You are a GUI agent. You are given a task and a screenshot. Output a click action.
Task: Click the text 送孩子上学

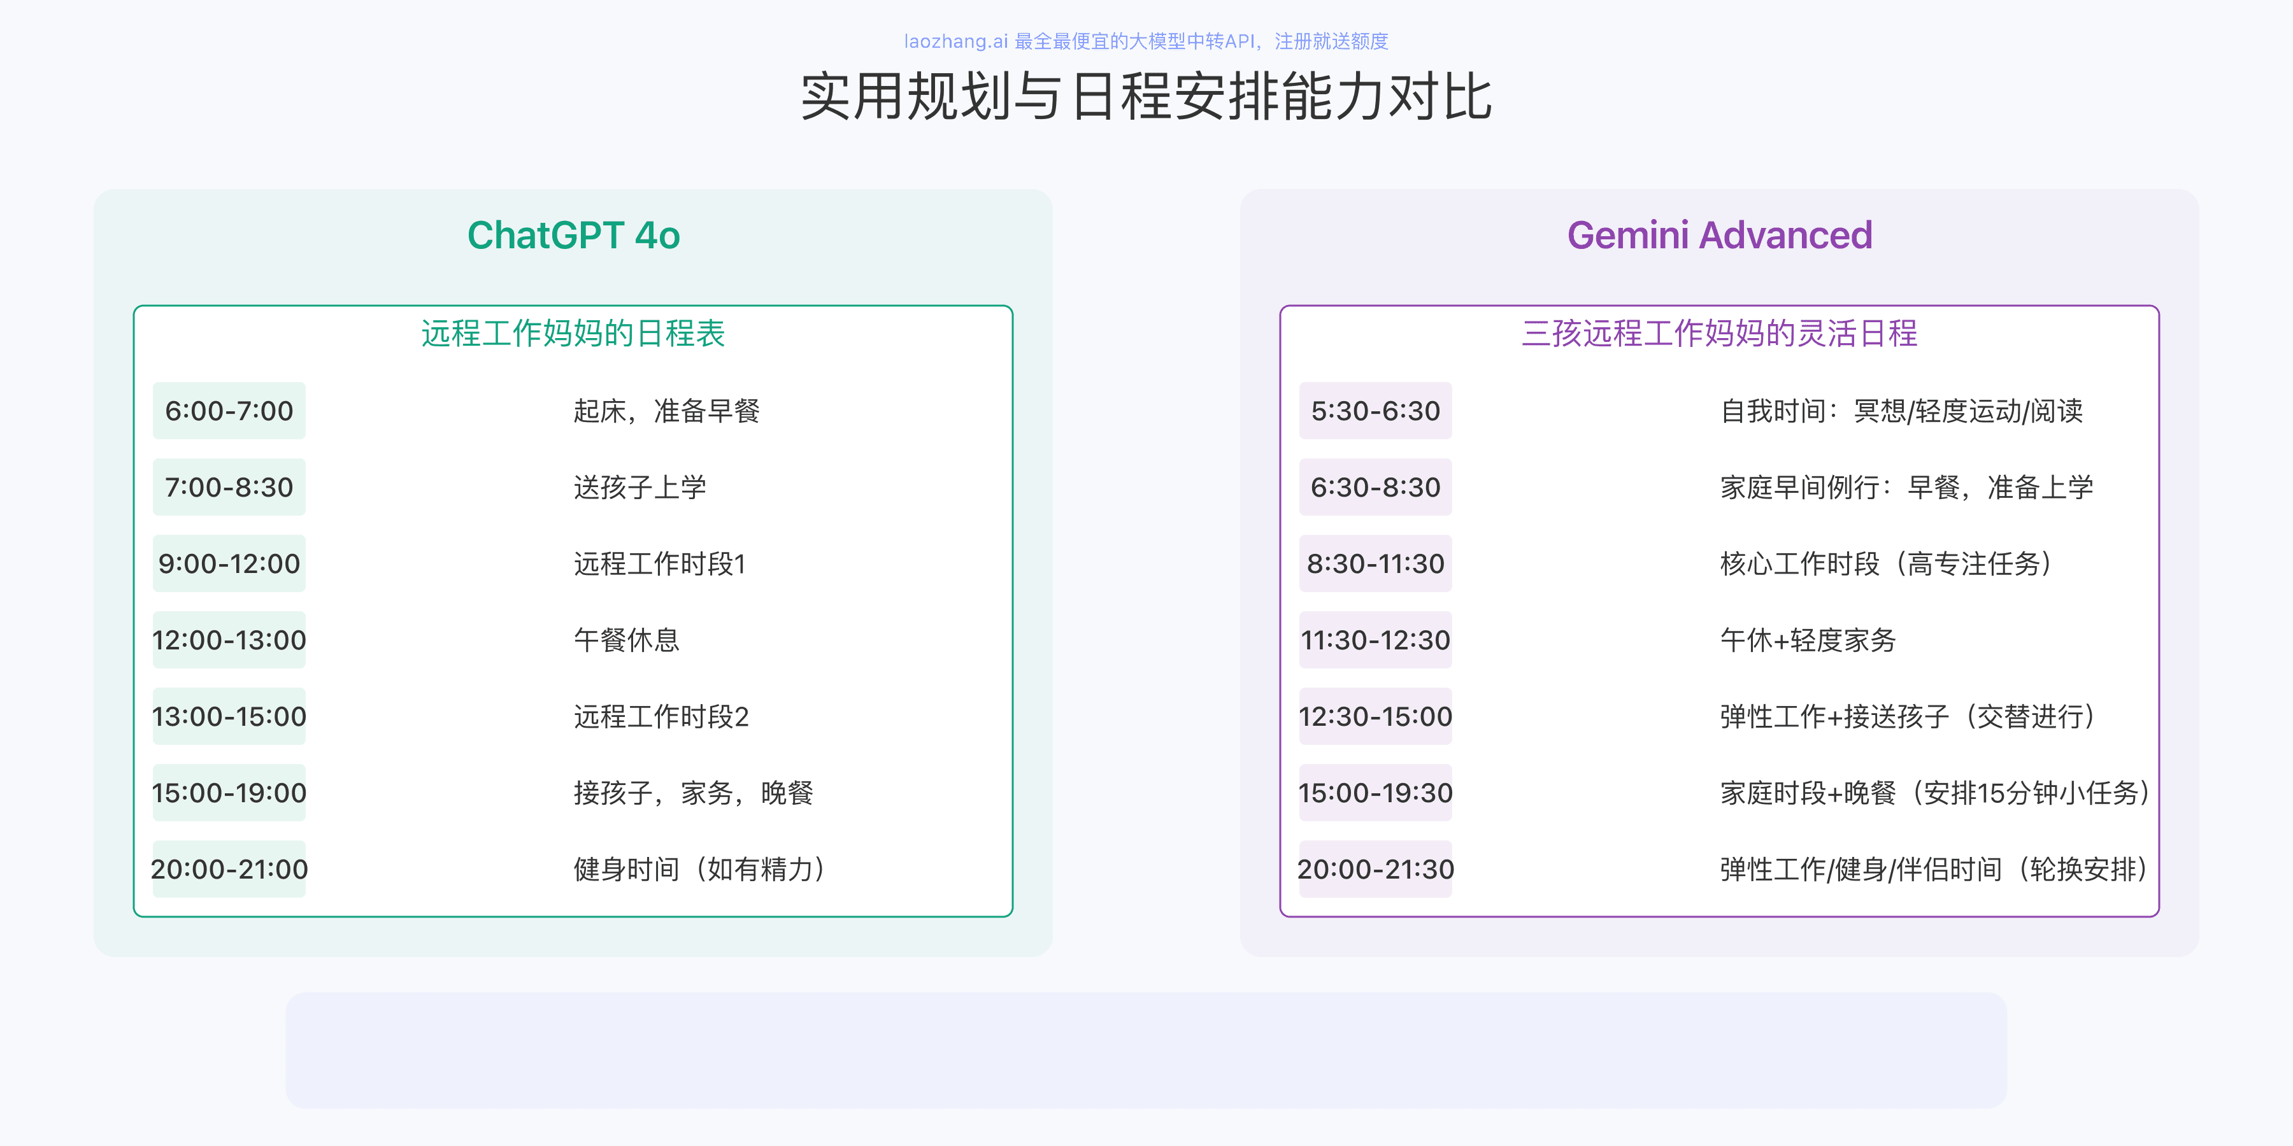[640, 488]
